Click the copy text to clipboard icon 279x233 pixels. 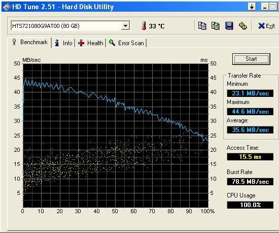pyautogui.click(x=202, y=26)
